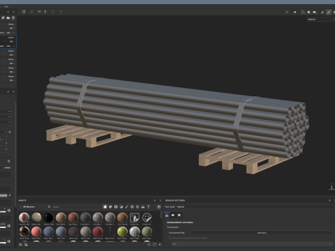The height and width of the screenshot is (251, 335).
Task: Click the greyed column icon in the top toolbar
Action: pyautogui.click(x=32, y=12)
